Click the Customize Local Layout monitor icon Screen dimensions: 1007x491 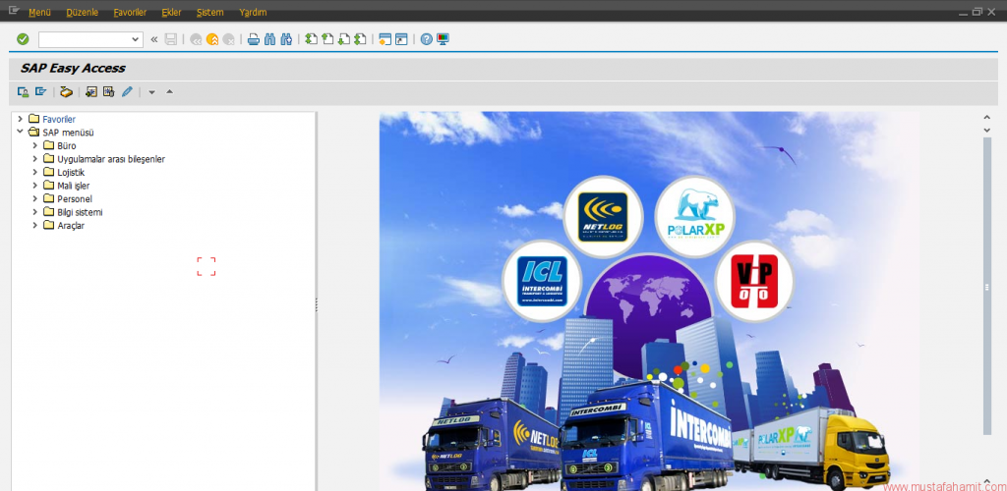(x=443, y=39)
